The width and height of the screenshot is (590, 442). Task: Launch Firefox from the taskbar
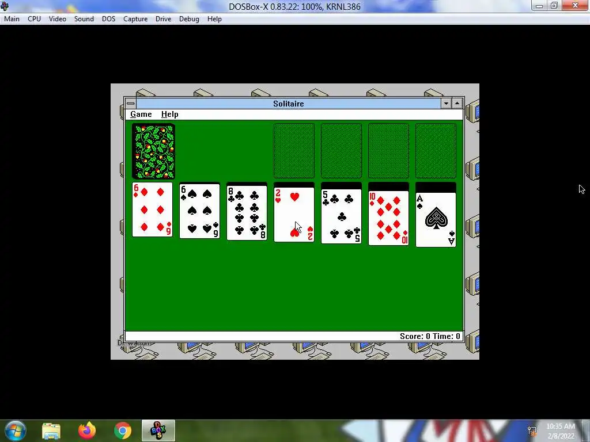[87, 430]
